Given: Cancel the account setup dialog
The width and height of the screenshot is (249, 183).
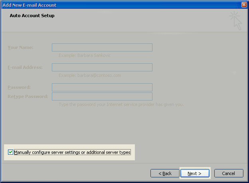Looking at the screenshot, I should (x=229, y=173).
